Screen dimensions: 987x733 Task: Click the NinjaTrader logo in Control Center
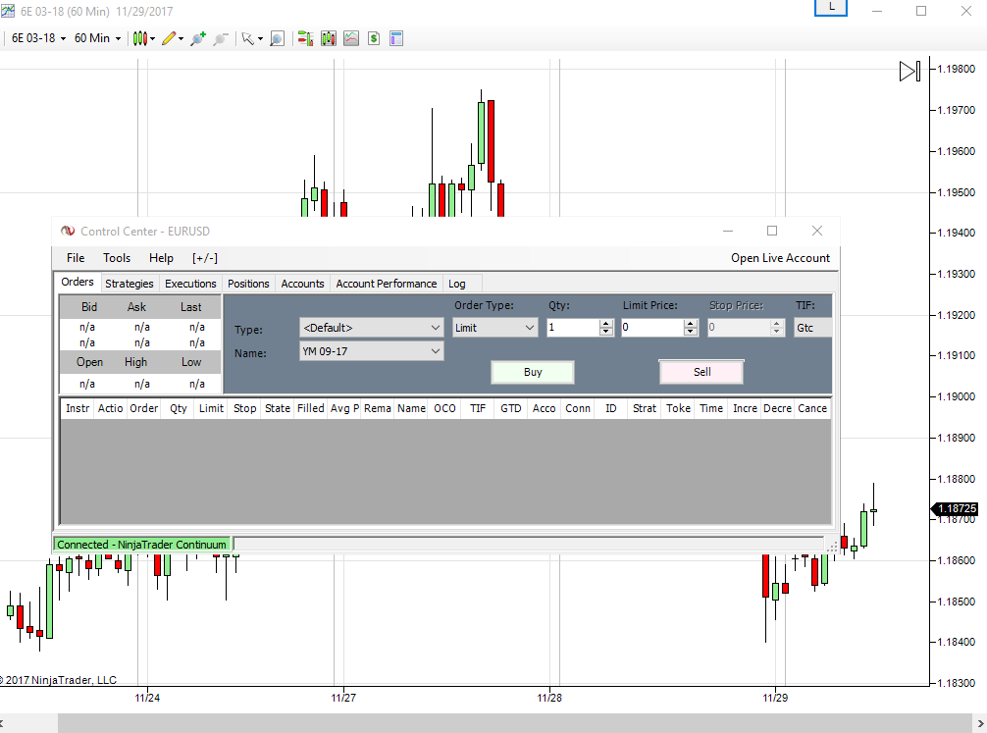[68, 232]
